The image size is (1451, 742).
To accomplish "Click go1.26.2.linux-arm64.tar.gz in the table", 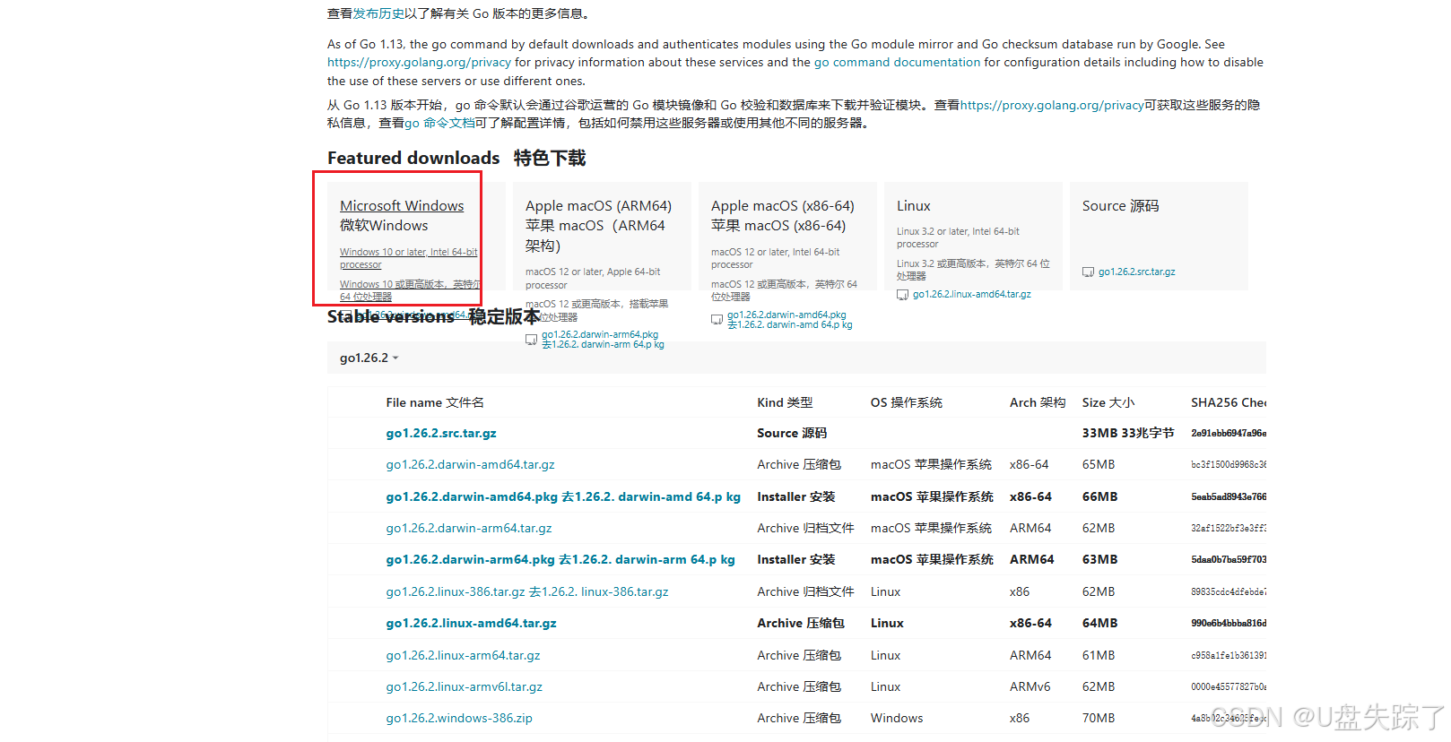I will point(463,655).
